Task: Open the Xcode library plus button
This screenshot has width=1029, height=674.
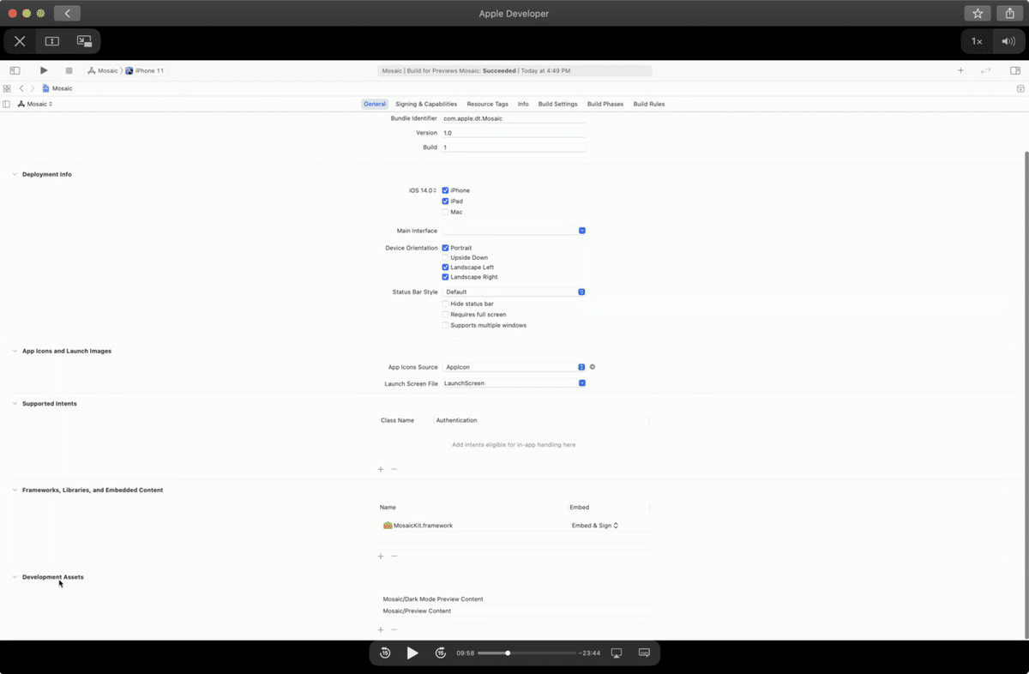Action: 960,70
